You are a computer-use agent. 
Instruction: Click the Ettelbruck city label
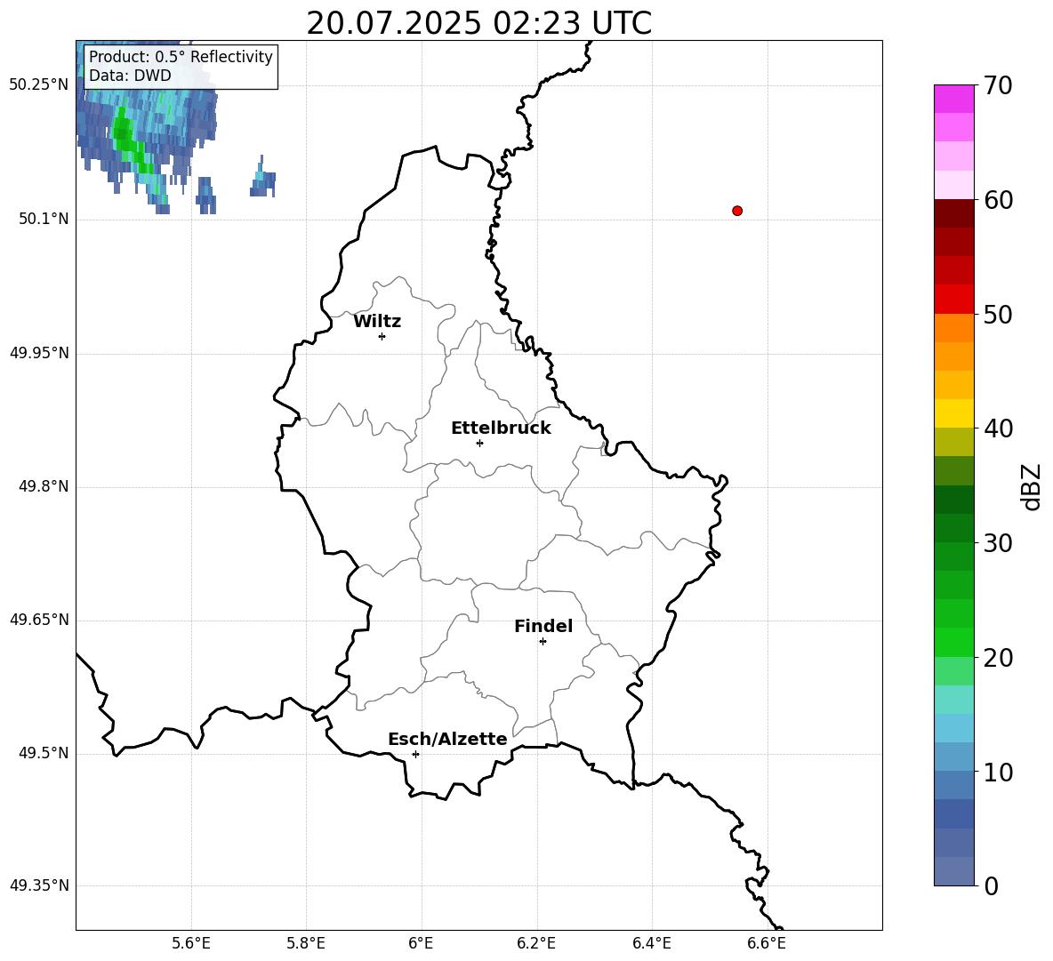click(501, 428)
